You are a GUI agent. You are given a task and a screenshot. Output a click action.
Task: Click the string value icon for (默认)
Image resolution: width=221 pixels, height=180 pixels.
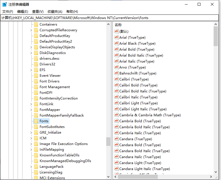(116, 31)
